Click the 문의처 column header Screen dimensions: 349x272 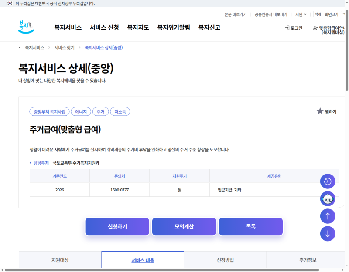point(120,176)
